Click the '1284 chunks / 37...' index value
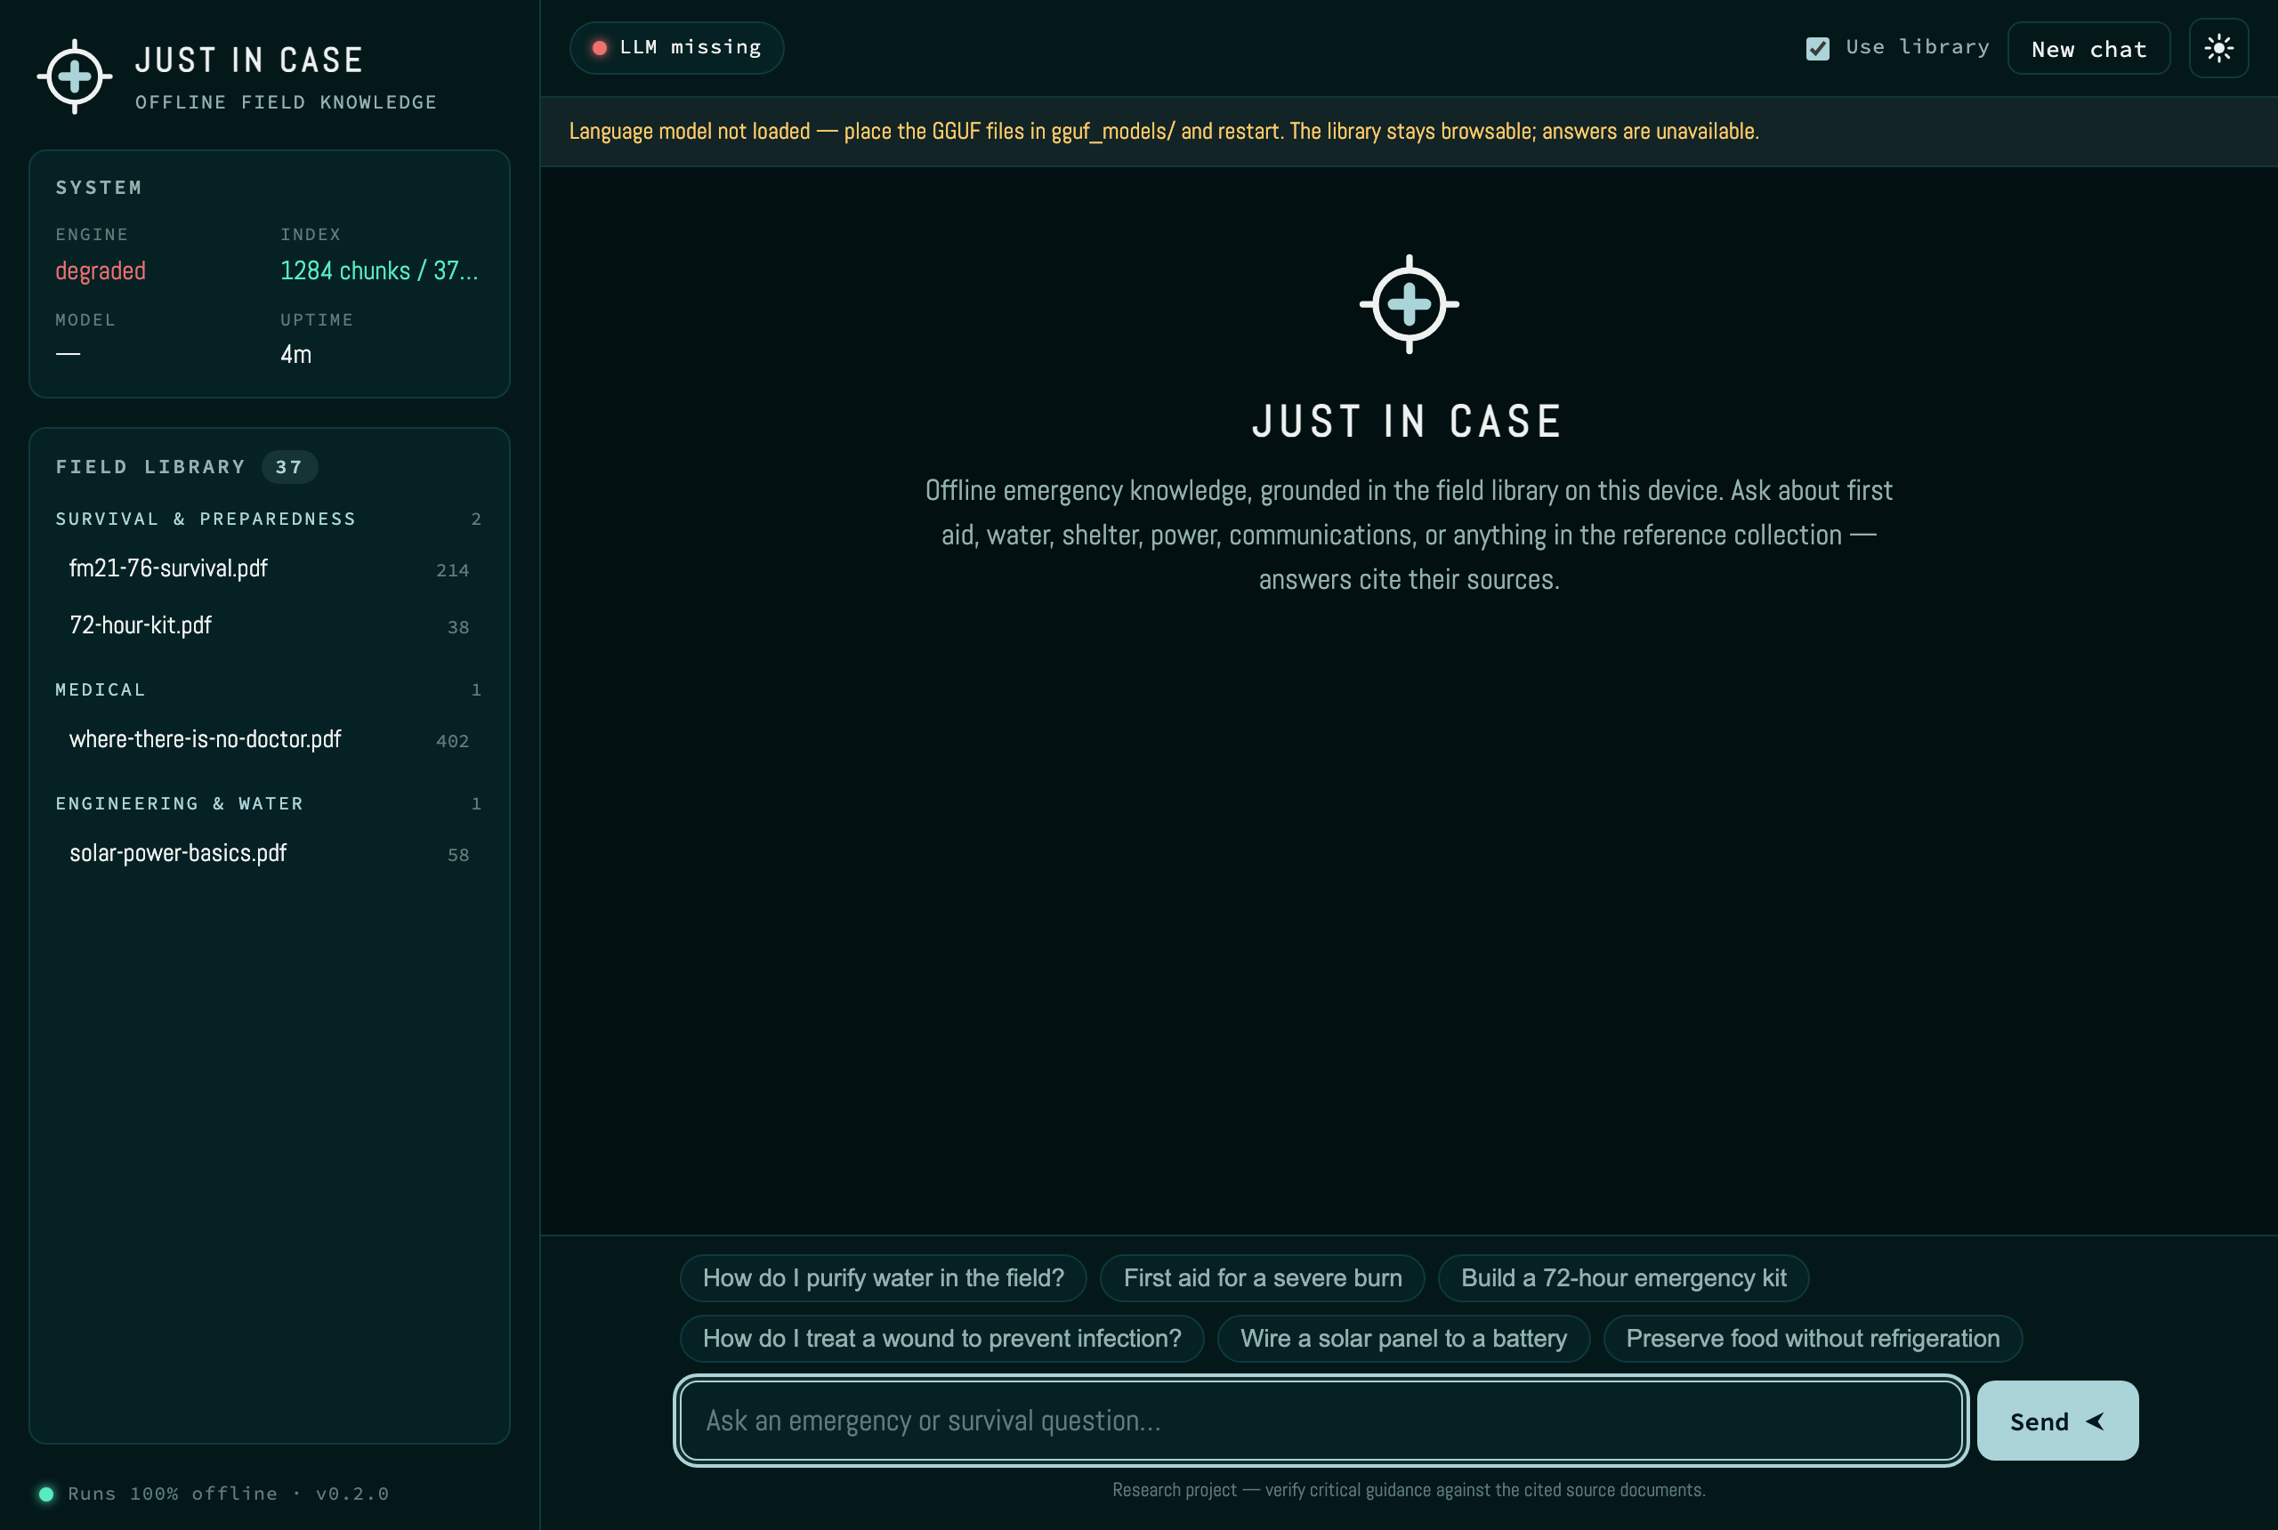2278x1530 pixels. coord(379,271)
